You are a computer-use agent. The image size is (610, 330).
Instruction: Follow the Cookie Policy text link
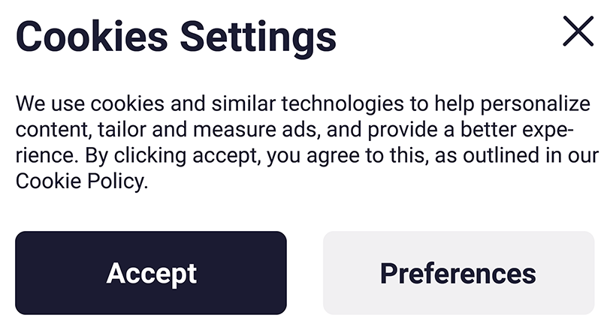80,182
